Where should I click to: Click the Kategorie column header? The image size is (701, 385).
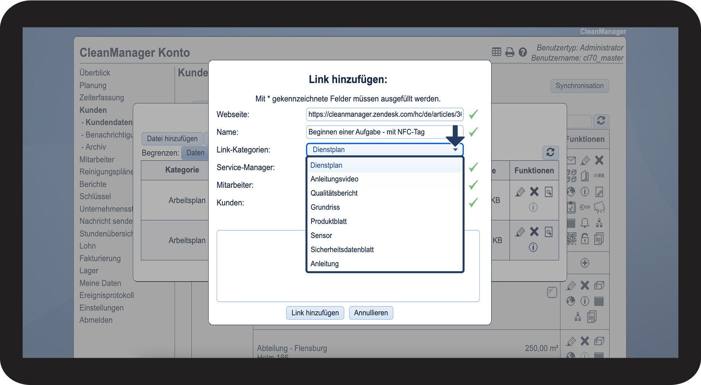click(x=182, y=170)
